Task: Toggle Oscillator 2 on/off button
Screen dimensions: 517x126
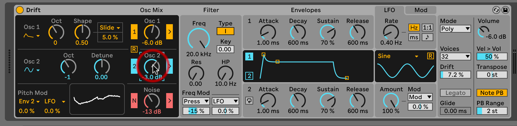Action: click(x=134, y=66)
